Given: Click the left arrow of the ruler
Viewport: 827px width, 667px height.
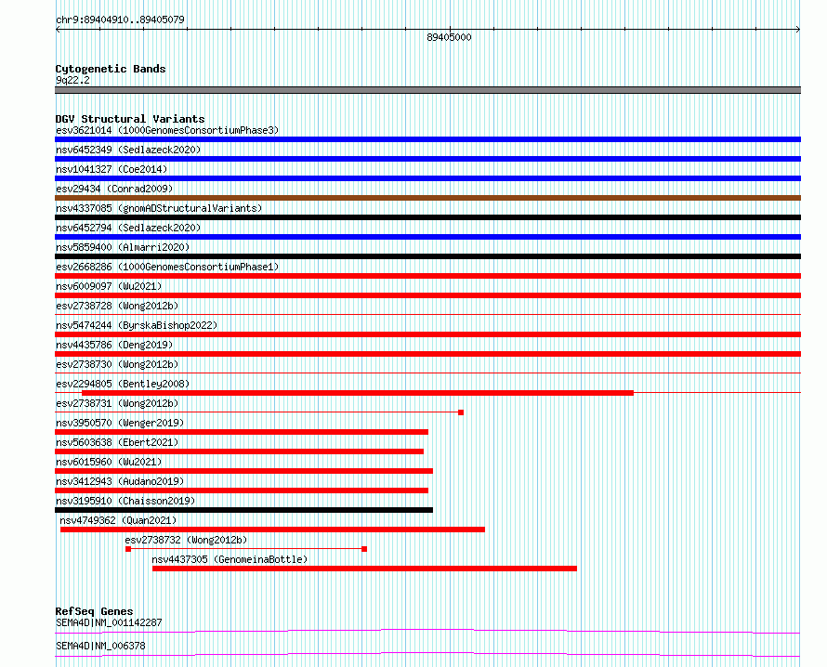Looking at the screenshot, I should coord(58,30).
